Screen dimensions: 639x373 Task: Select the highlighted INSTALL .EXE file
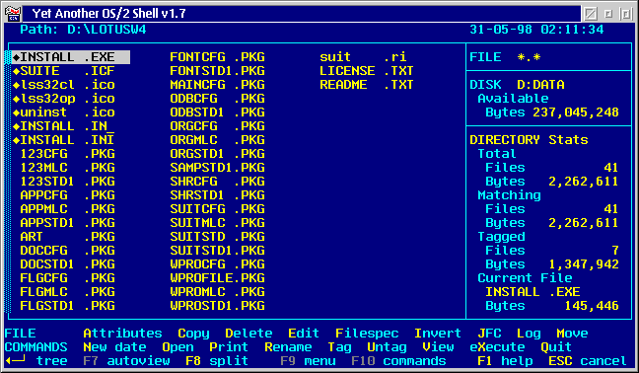[x=71, y=57]
